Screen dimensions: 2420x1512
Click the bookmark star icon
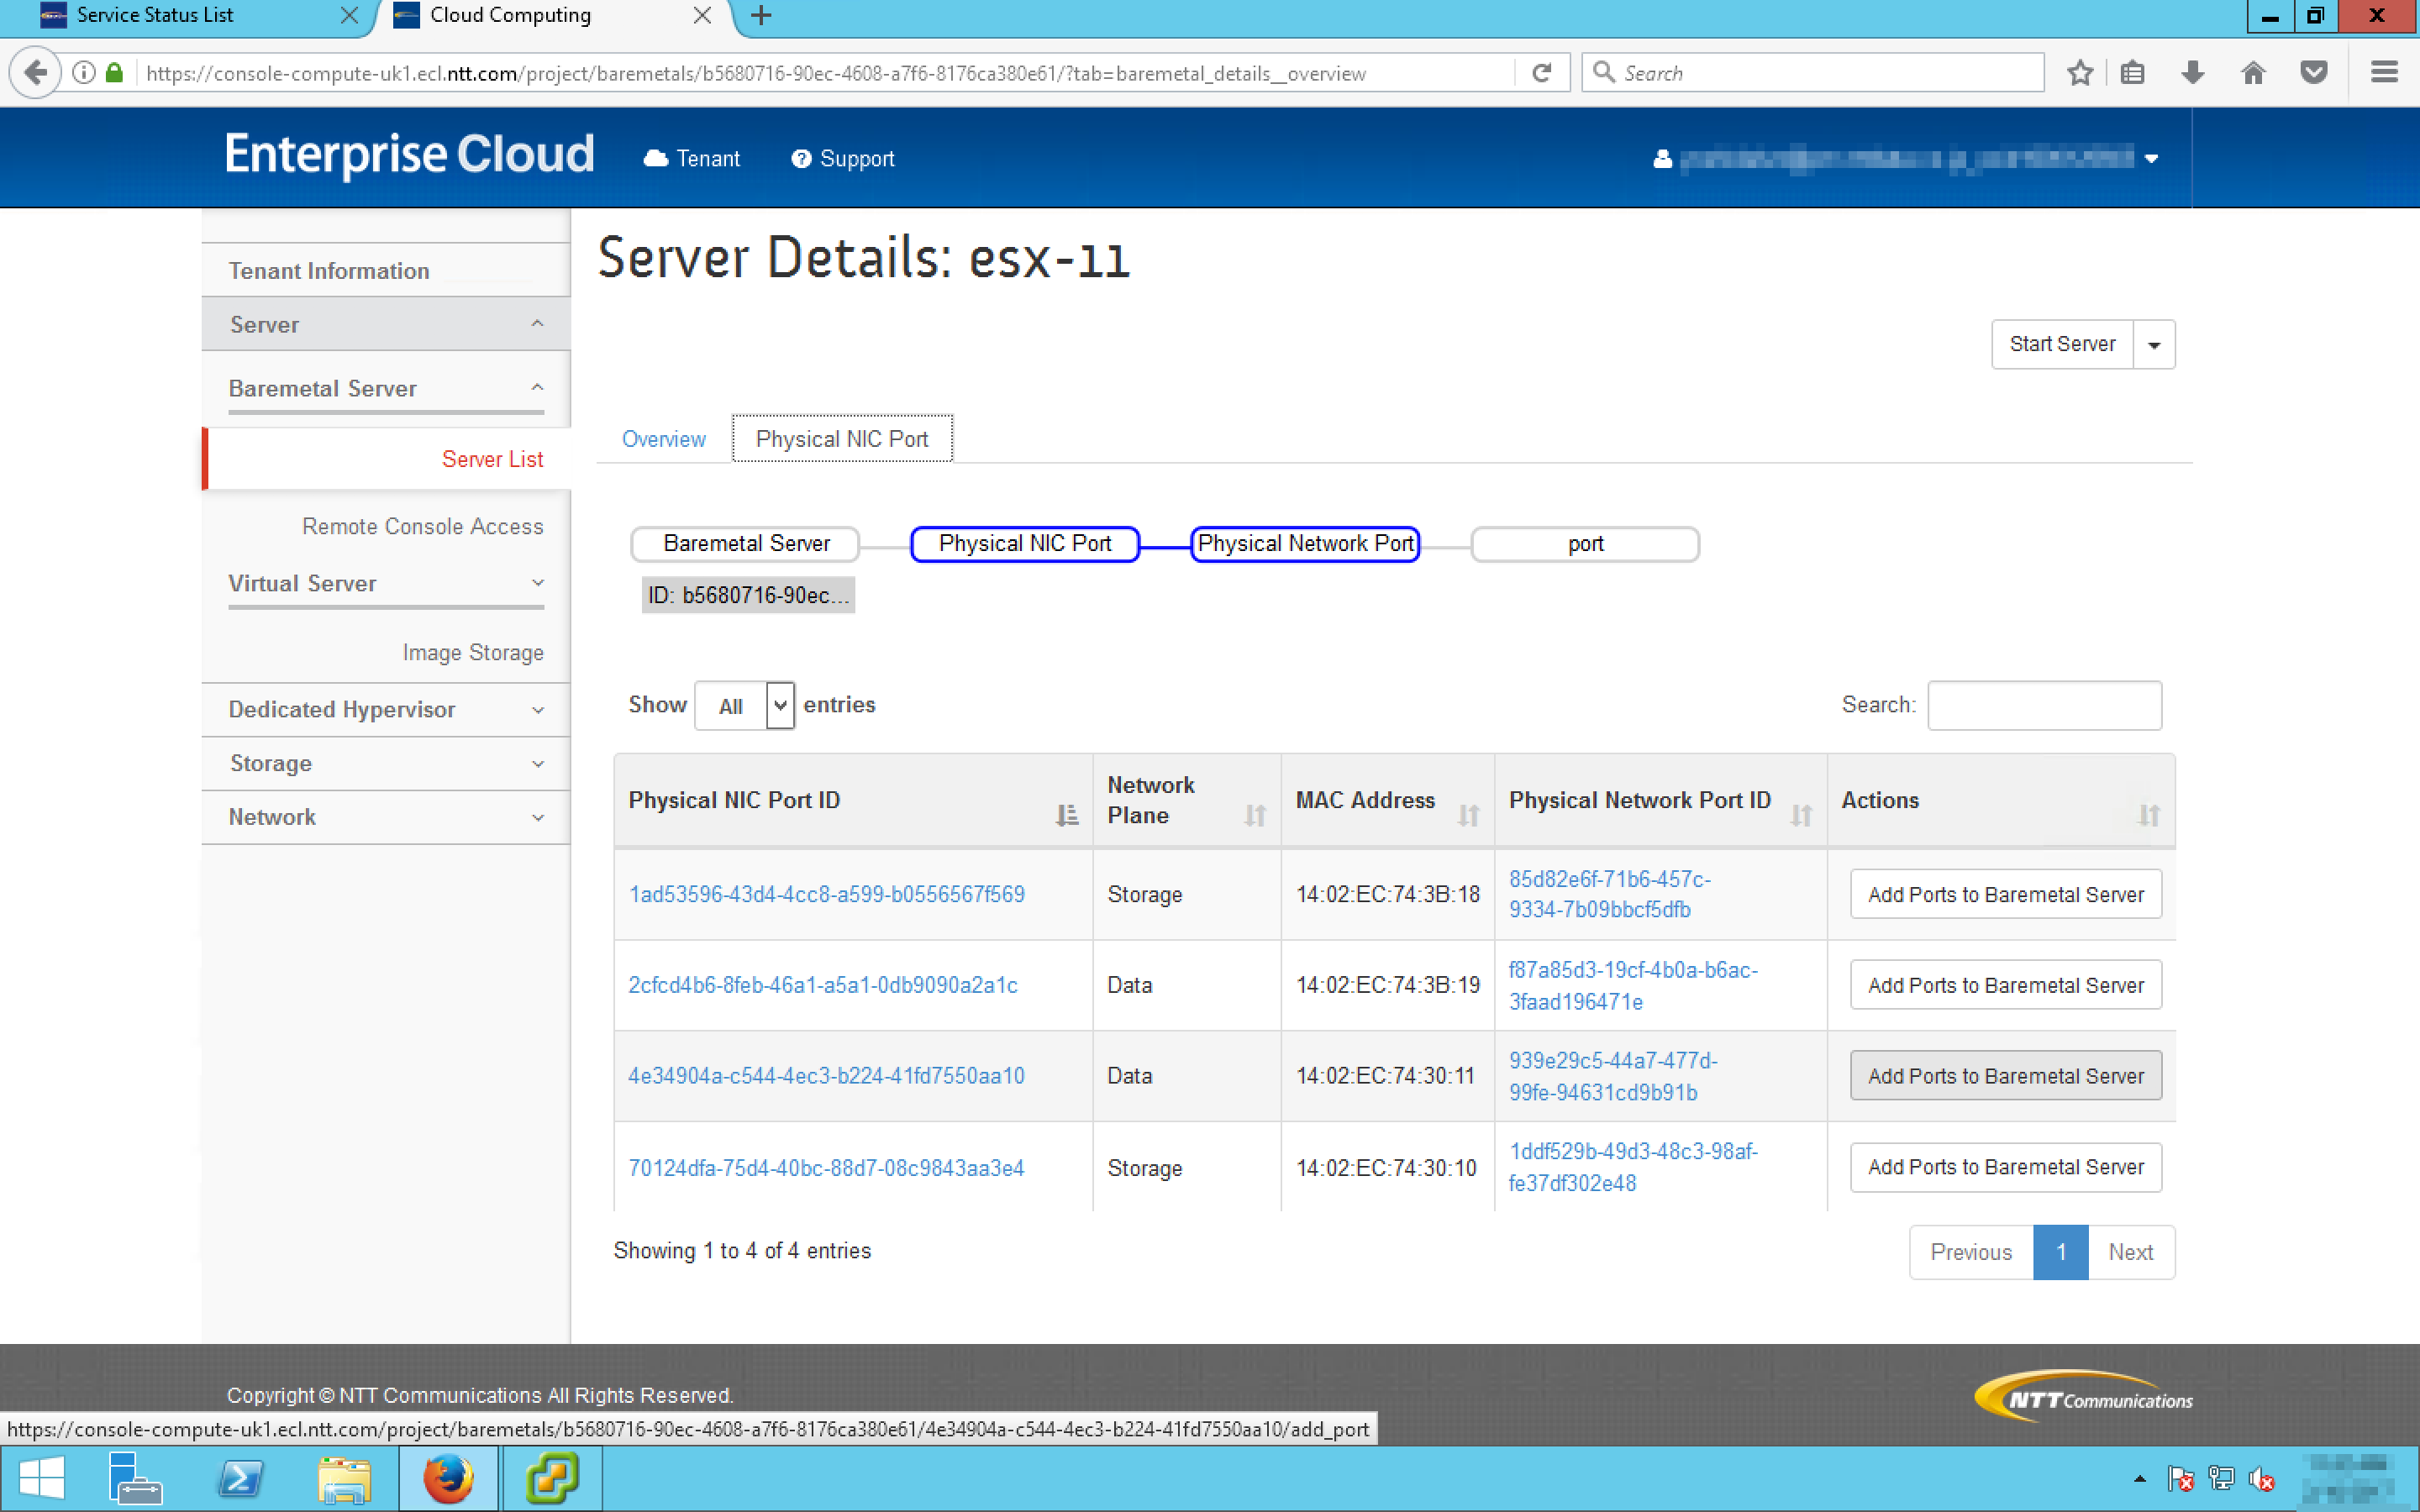tap(2080, 73)
